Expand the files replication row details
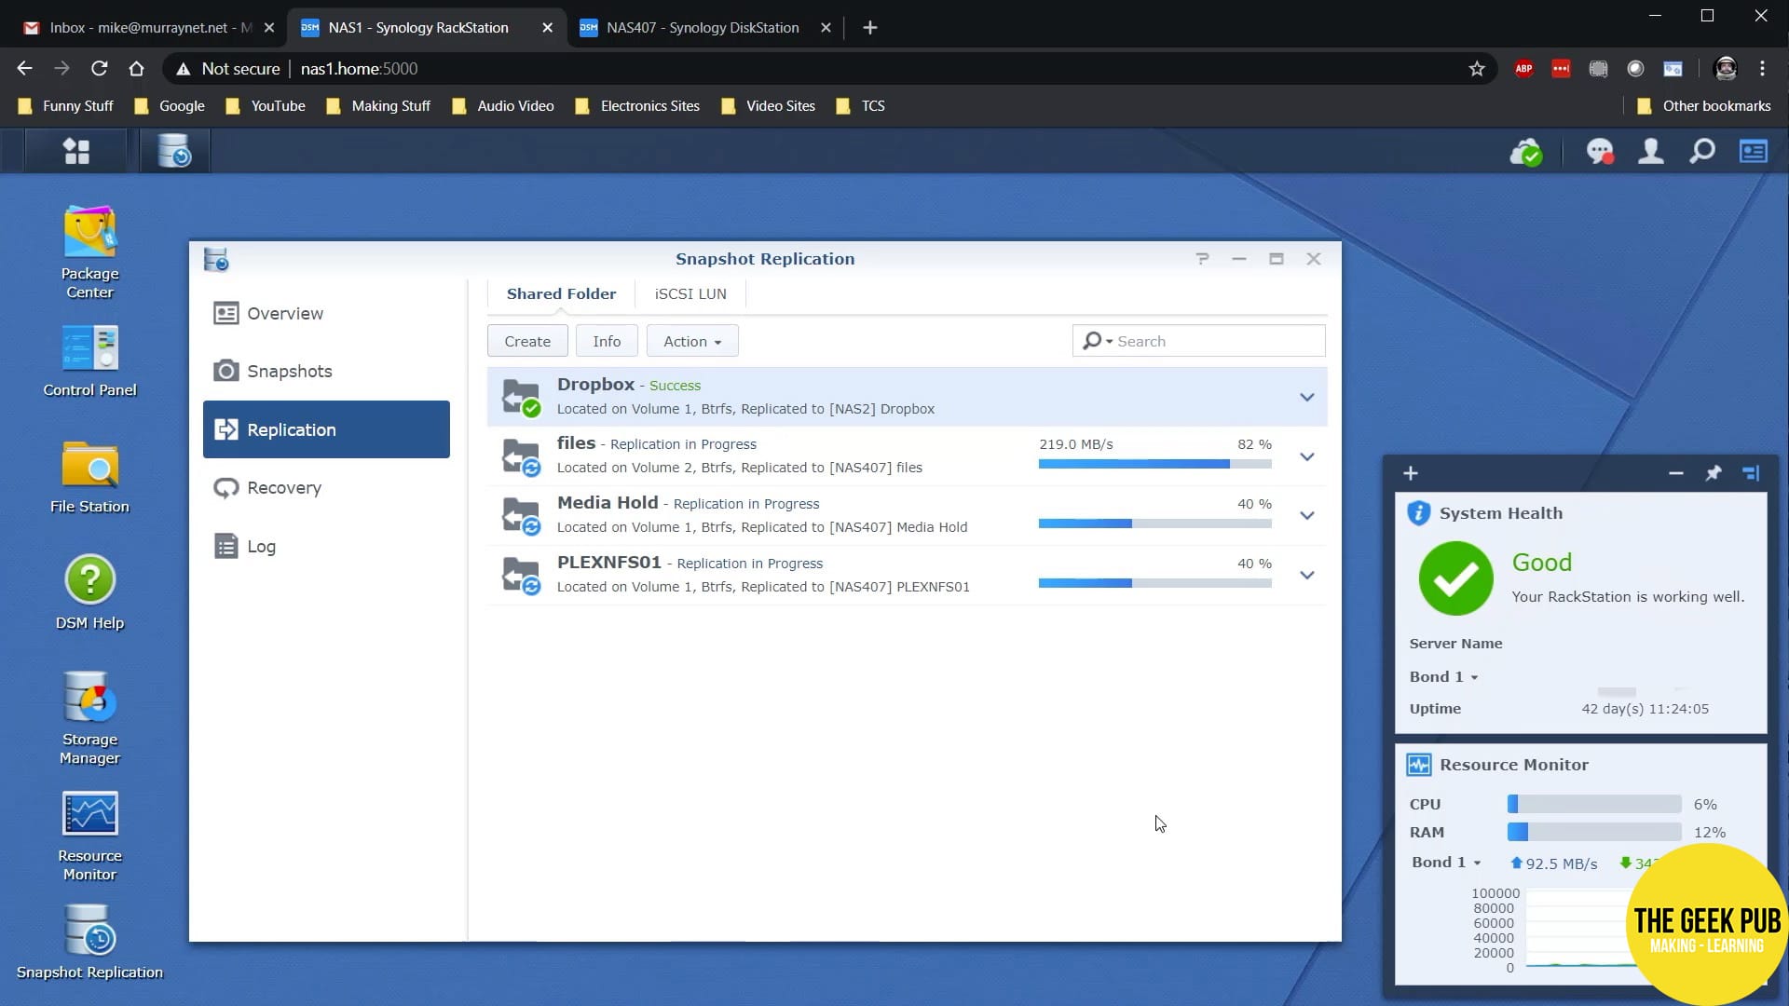The image size is (1789, 1006). click(1307, 456)
